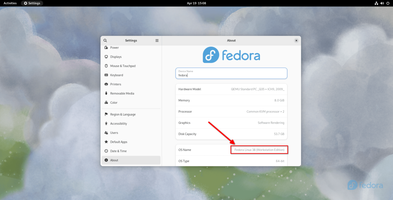Viewport: 393px width, 200px height.
Task: Select the Accessibility icon
Action: 106,124
